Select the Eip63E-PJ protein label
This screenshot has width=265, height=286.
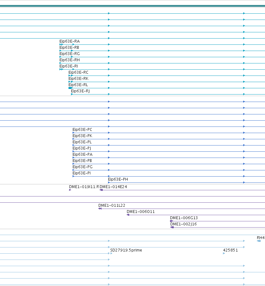(x=82, y=148)
